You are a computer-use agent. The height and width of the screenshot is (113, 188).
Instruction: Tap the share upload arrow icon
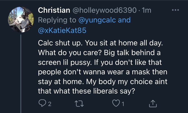(153, 103)
